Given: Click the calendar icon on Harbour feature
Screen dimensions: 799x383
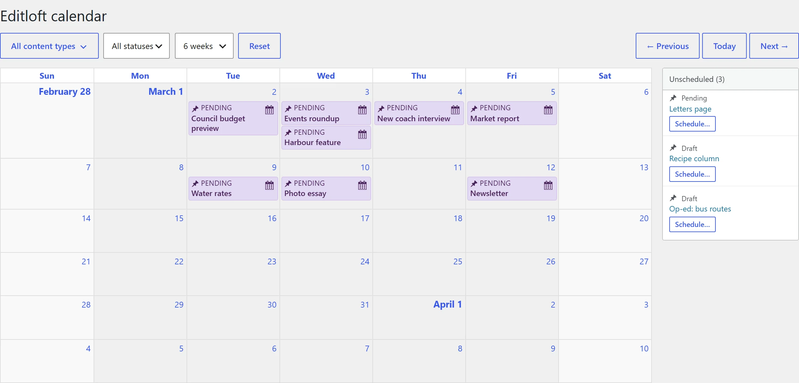Looking at the screenshot, I should 362,134.
